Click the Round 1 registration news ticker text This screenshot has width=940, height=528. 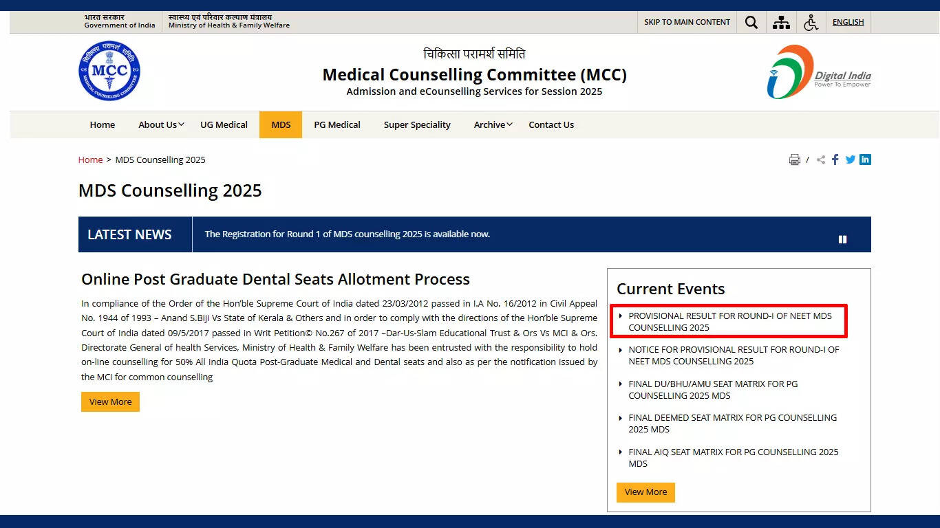(347, 234)
